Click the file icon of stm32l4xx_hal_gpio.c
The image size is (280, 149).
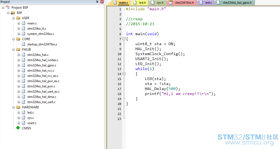pyautogui.click(x=23, y=65)
